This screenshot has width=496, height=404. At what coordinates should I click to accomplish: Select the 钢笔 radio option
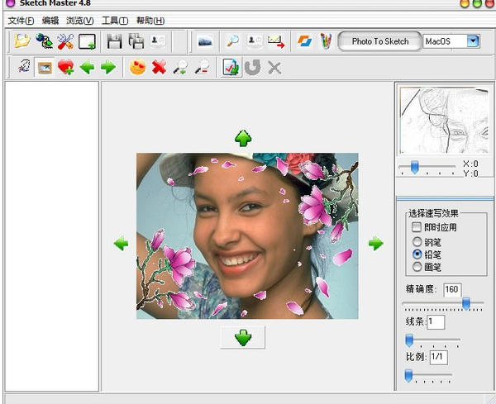417,242
